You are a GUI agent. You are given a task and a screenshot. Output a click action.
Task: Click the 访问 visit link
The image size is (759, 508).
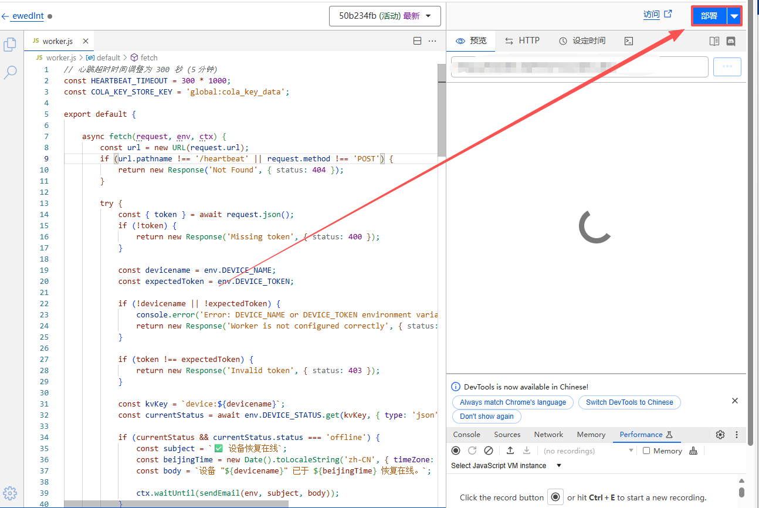coord(657,14)
